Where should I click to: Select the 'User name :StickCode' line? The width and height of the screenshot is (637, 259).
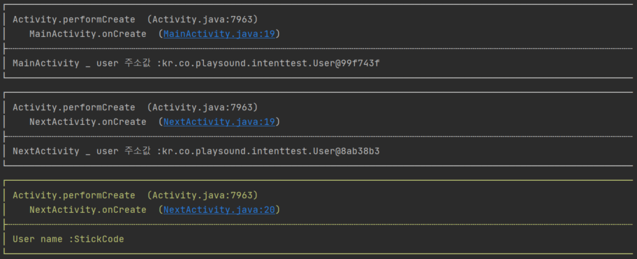click(68, 239)
